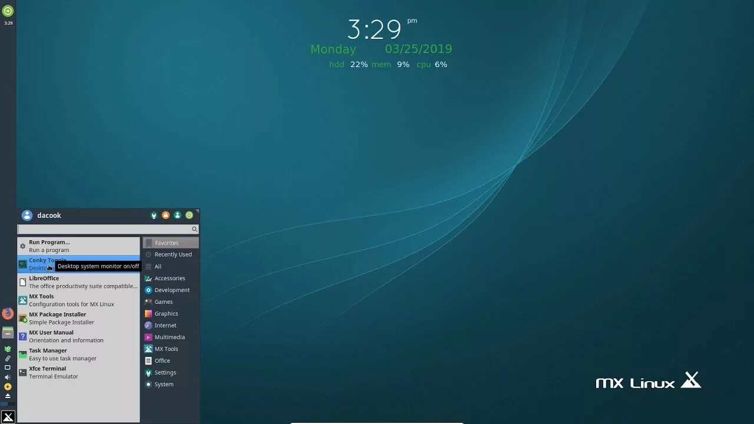Open the Games category
The image size is (754, 424).
click(x=171, y=302)
